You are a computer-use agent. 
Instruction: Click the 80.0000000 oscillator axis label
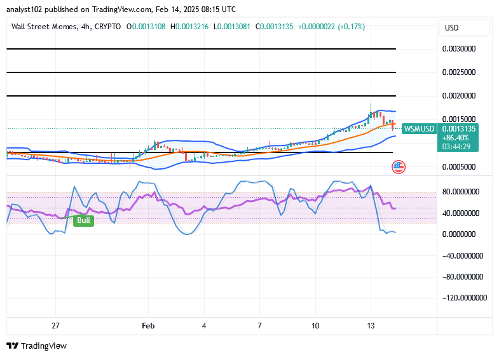click(x=461, y=192)
